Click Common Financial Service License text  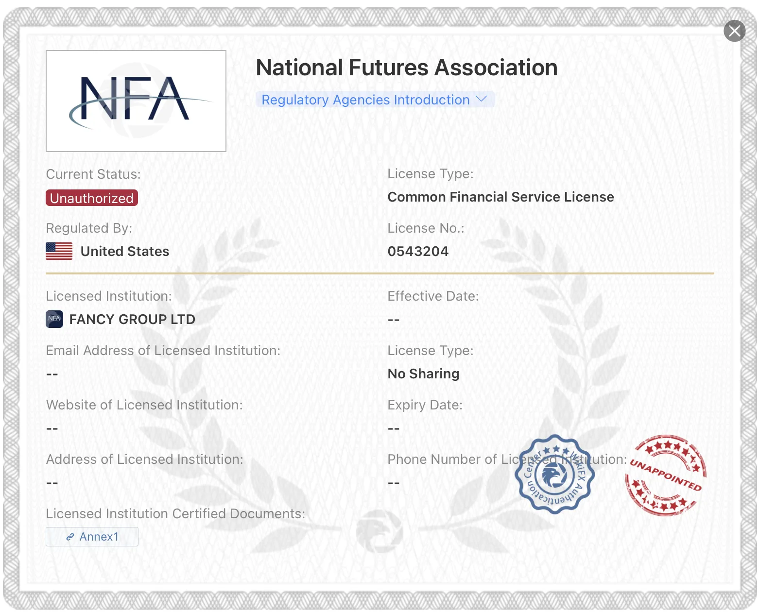(501, 197)
